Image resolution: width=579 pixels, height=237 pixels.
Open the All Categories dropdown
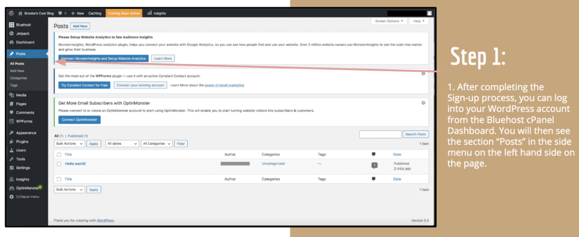[157, 144]
